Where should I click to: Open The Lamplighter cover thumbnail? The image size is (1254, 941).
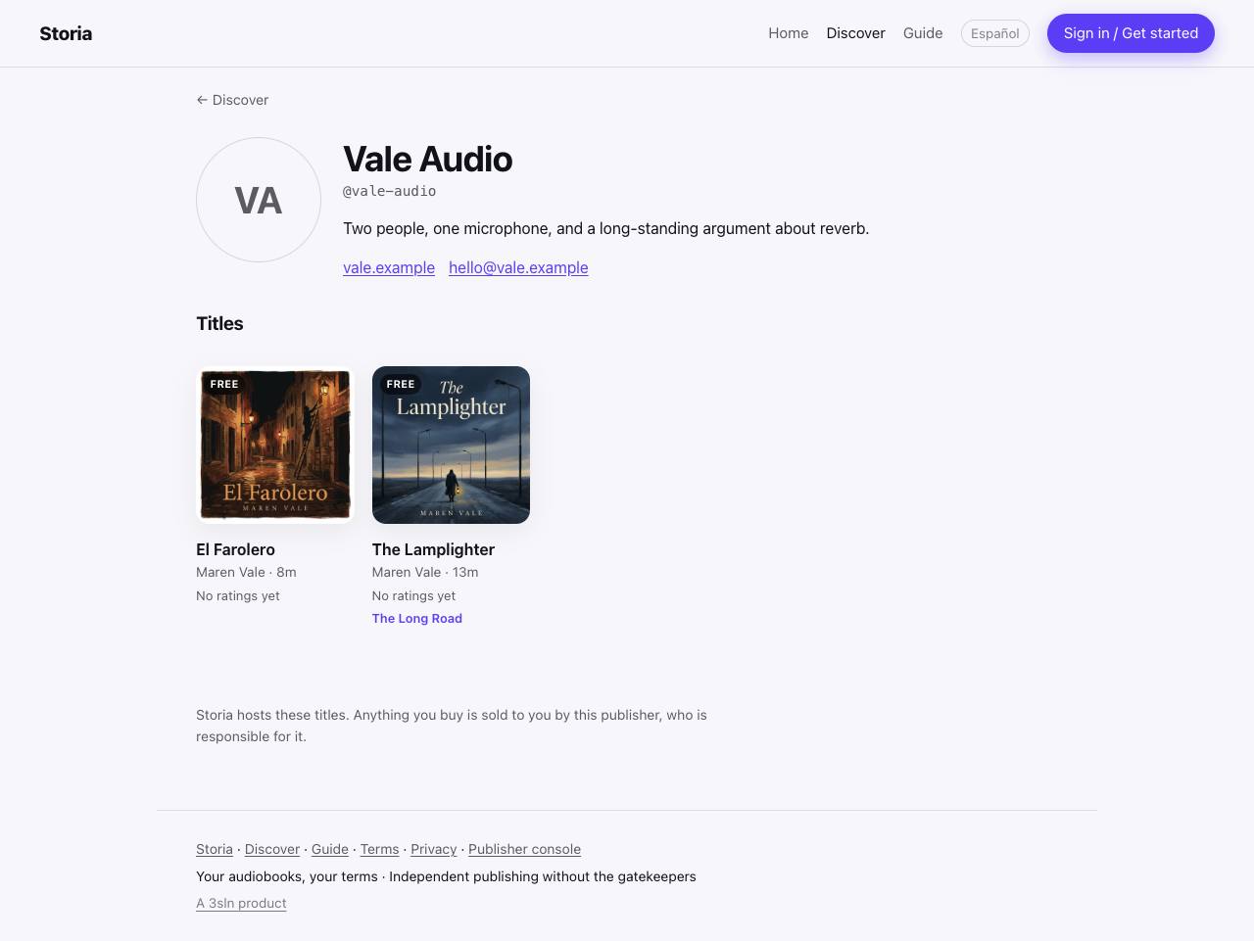pyautogui.click(x=451, y=445)
